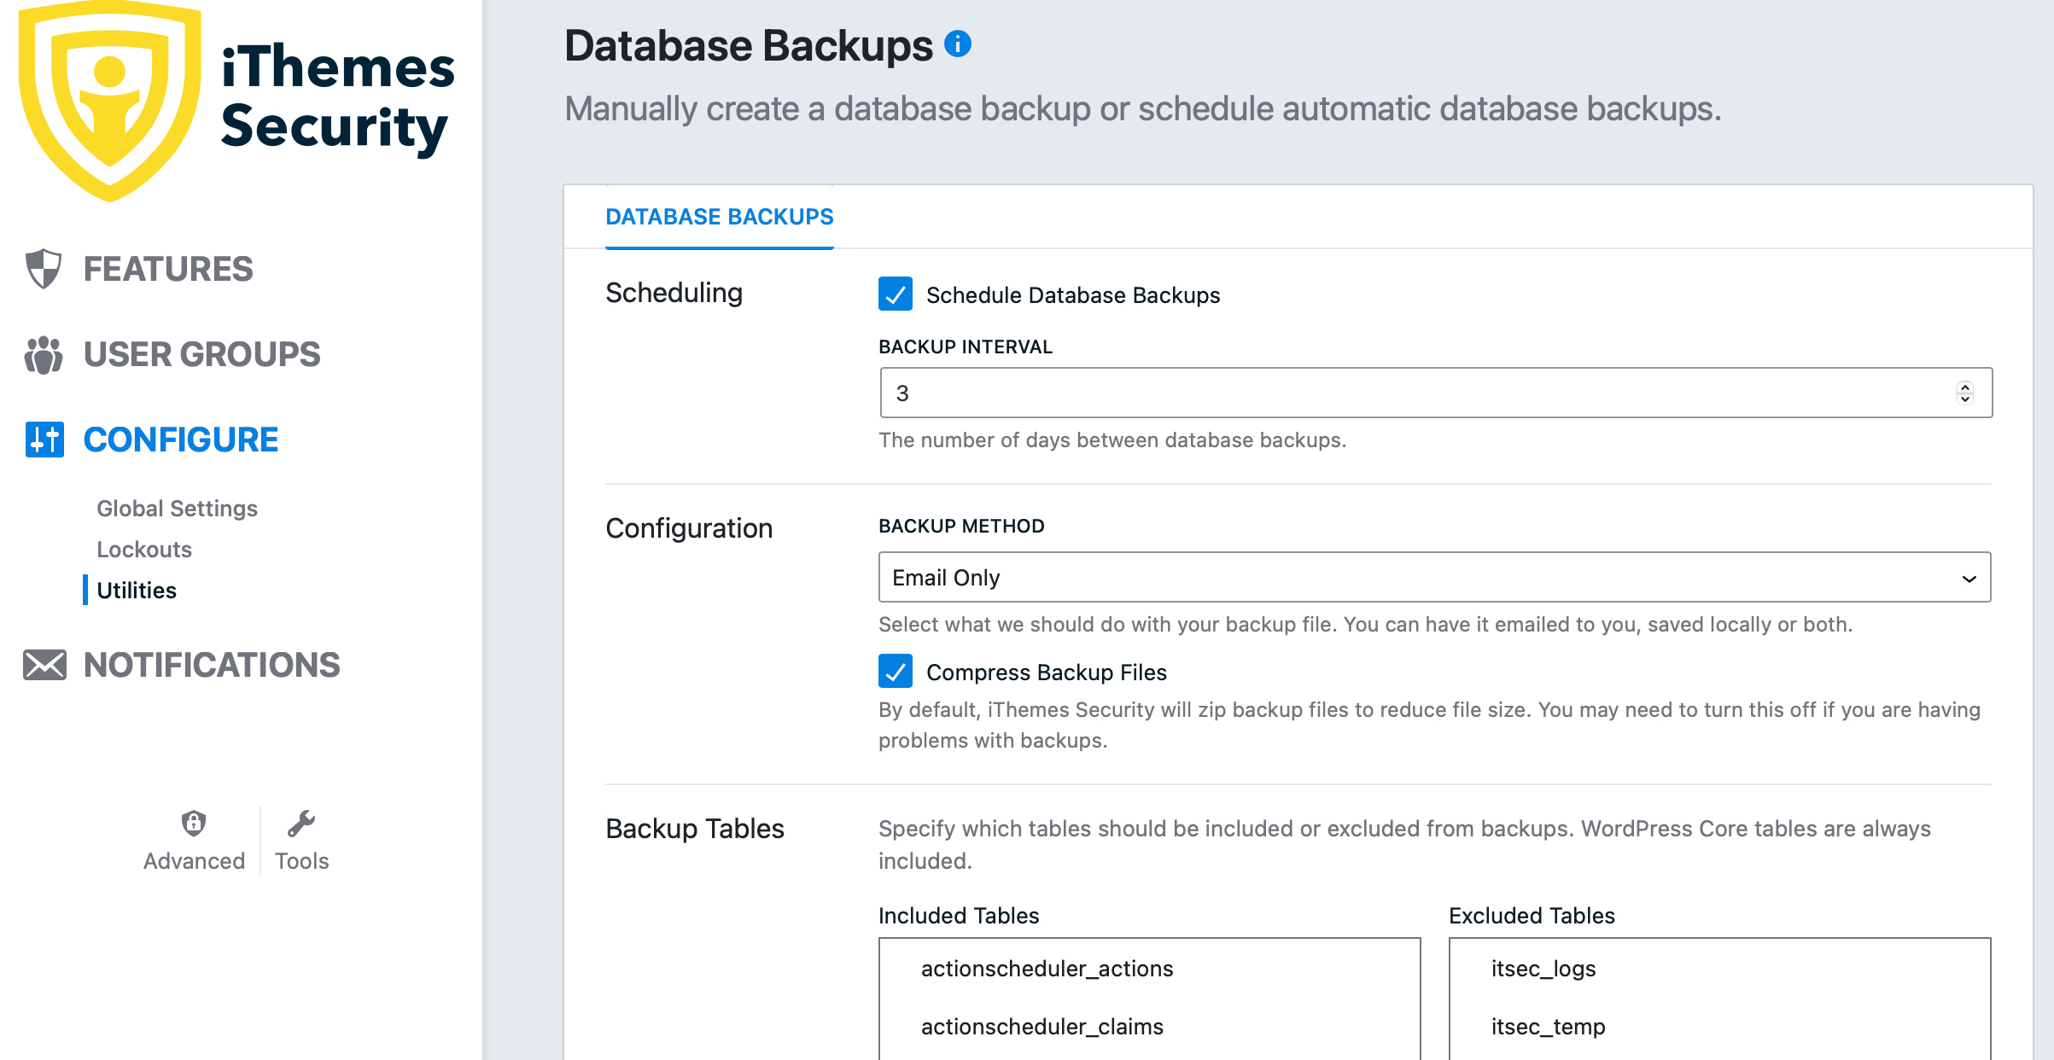Click the Notifications envelope icon
This screenshot has height=1060, width=2054.
coord(44,665)
